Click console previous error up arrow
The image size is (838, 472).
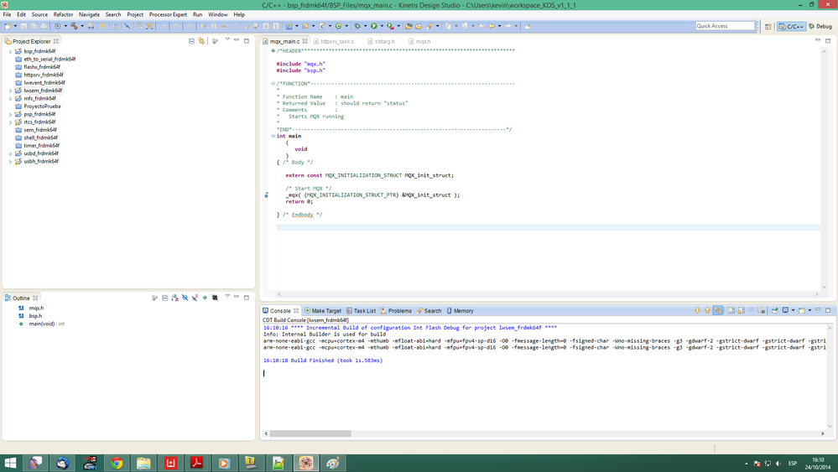[707, 310]
